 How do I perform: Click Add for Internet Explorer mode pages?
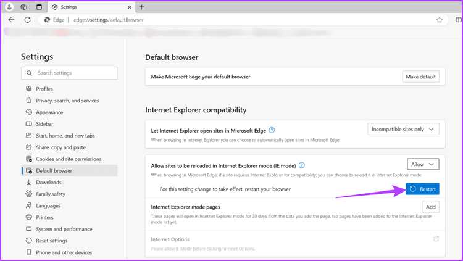point(431,207)
